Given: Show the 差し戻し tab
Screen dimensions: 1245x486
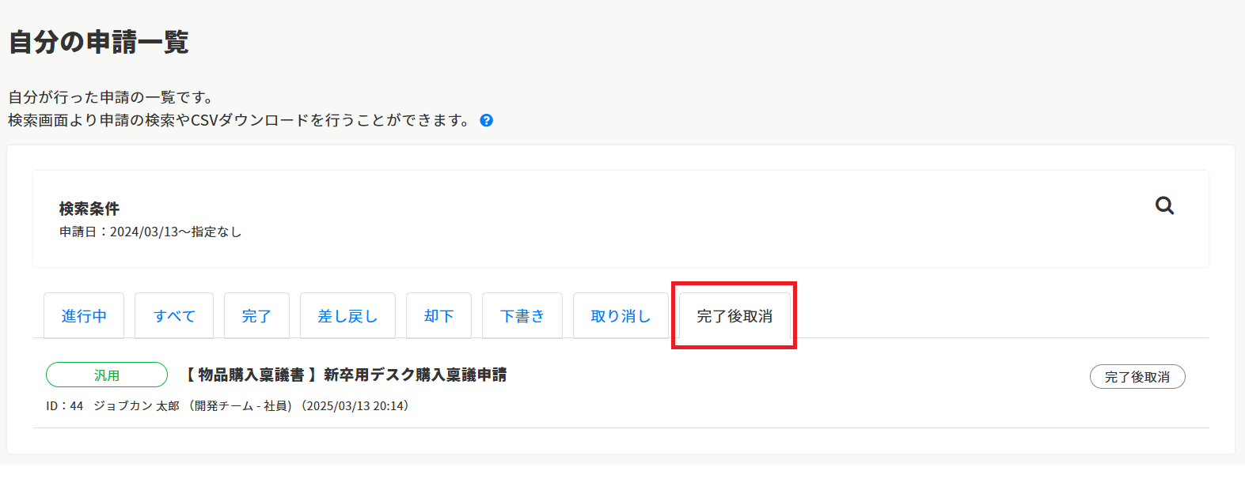Looking at the screenshot, I should (x=347, y=316).
